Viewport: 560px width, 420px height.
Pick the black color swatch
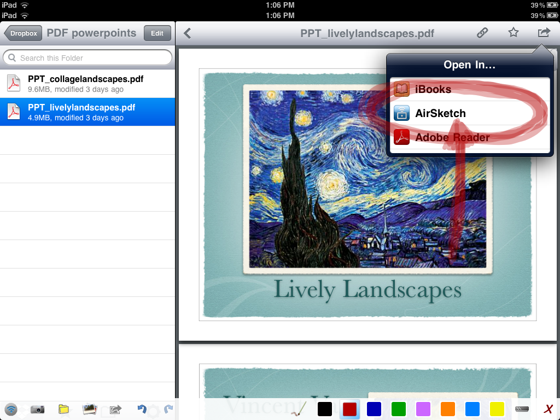click(325, 409)
